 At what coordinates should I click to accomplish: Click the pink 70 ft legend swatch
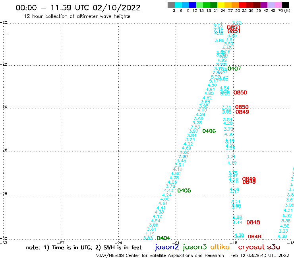pos(278,5)
